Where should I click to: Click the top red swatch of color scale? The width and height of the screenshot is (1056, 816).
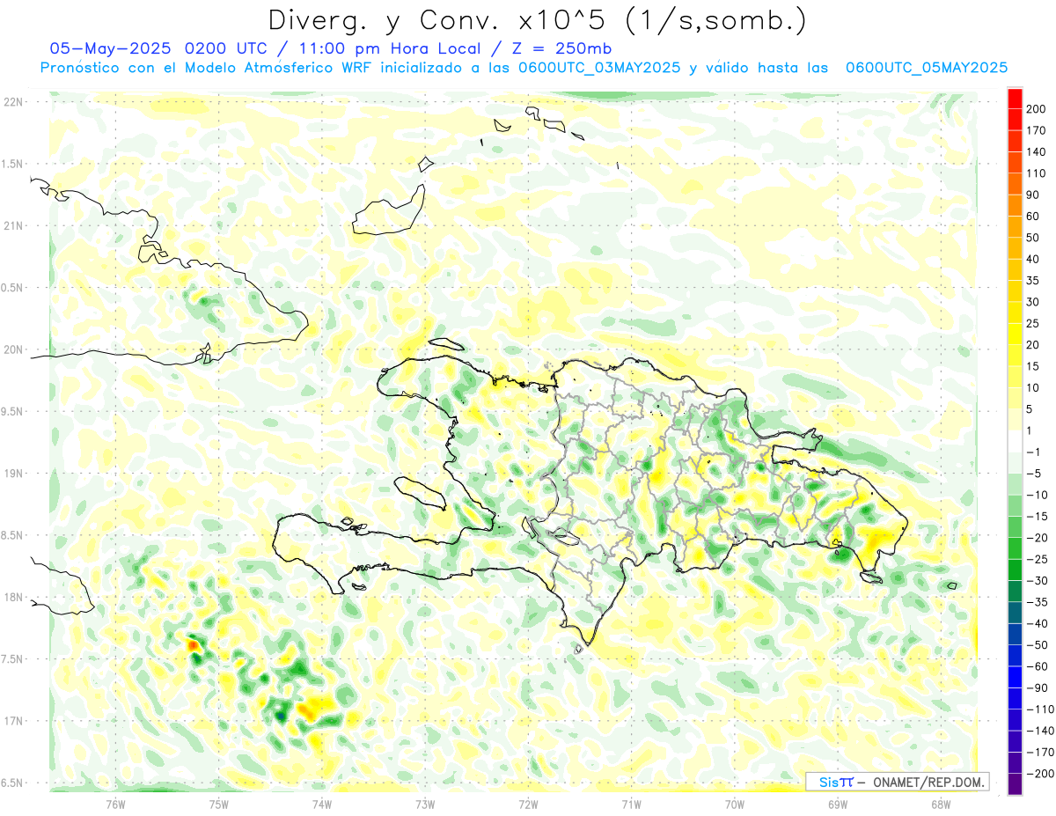click(1015, 98)
